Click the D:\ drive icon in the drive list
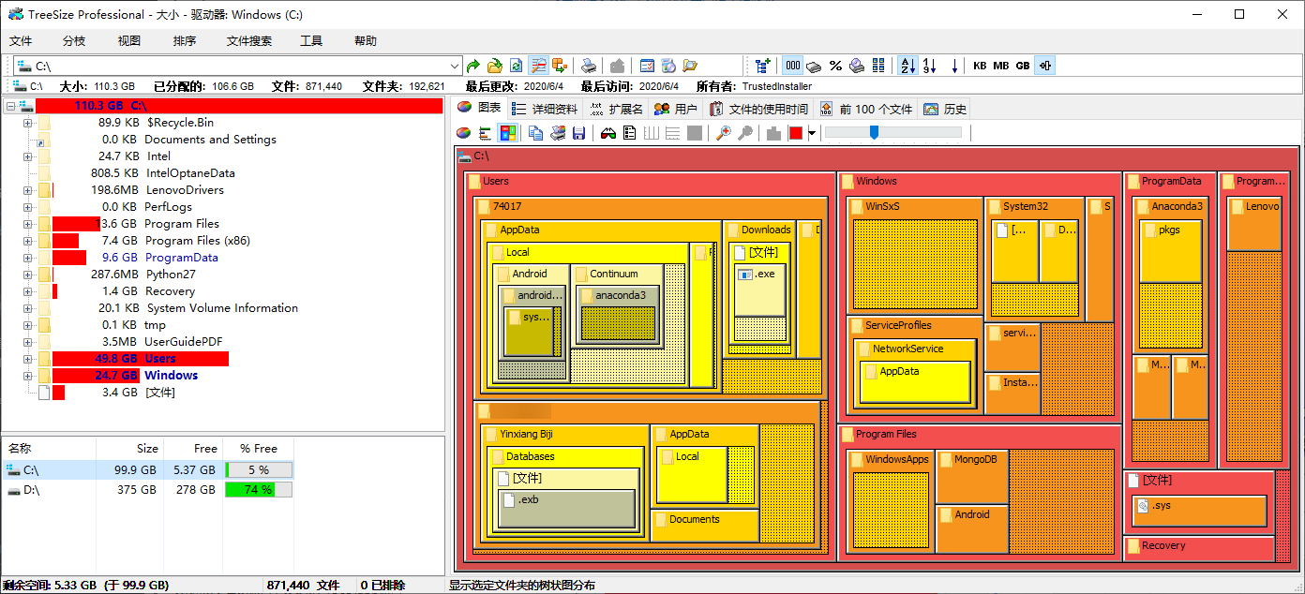 pyautogui.click(x=13, y=490)
